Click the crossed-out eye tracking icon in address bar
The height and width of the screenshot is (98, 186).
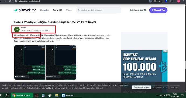155,1
